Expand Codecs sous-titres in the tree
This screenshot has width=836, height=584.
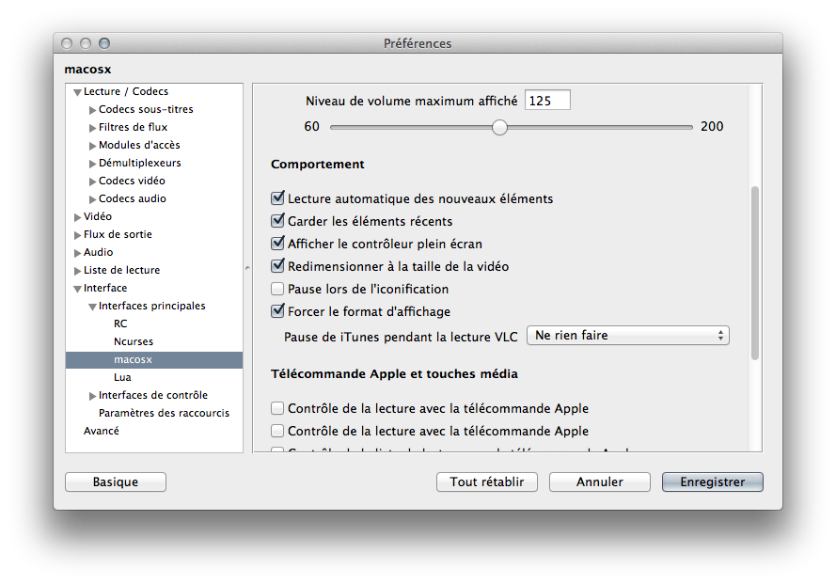point(92,110)
